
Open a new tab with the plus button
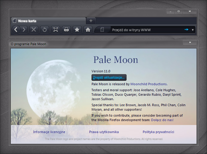tap(91, 21)
